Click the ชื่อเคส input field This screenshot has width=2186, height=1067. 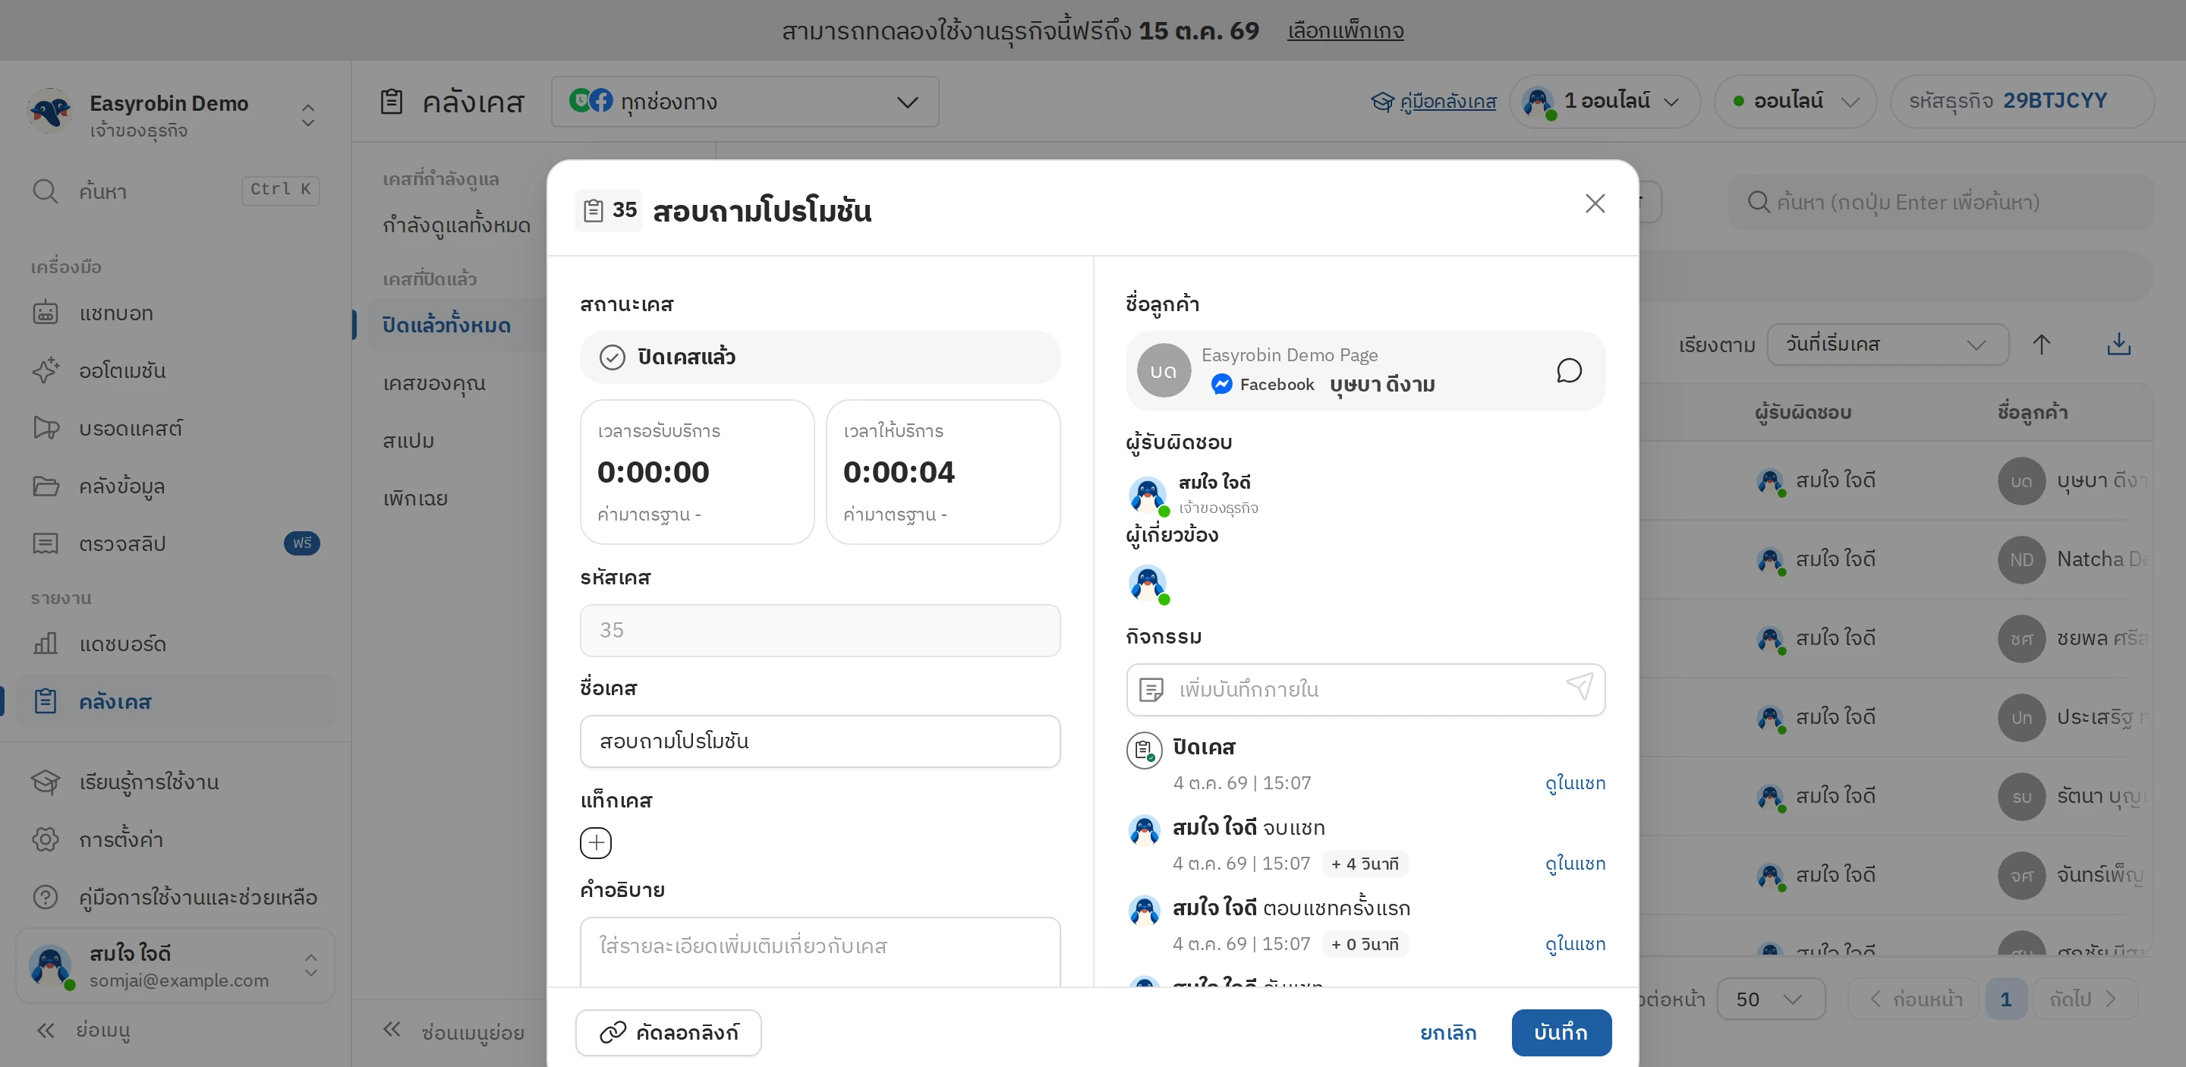point(820,741)
